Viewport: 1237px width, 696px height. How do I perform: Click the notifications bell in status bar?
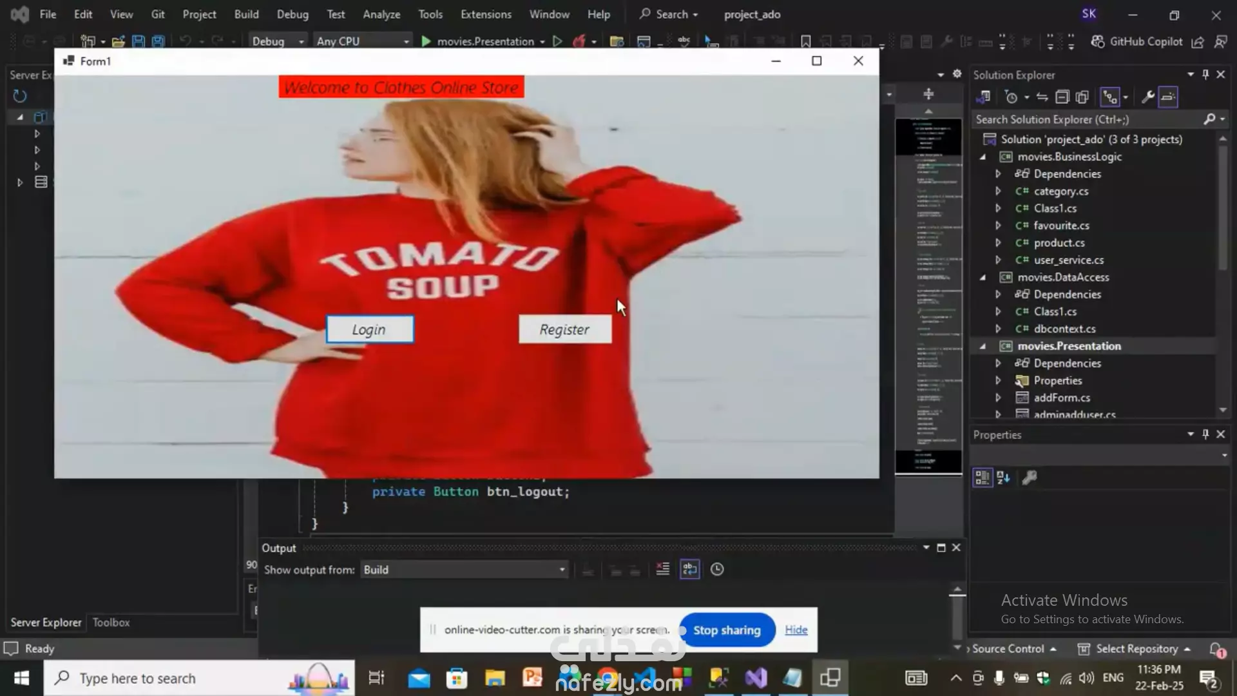1216,649
